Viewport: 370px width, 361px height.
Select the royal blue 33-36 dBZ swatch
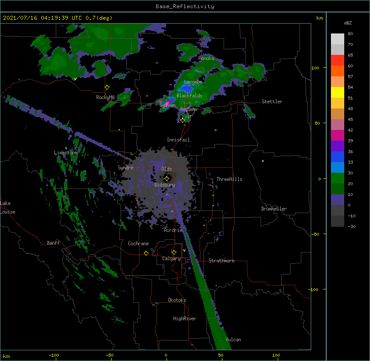[x=337, y=156]
